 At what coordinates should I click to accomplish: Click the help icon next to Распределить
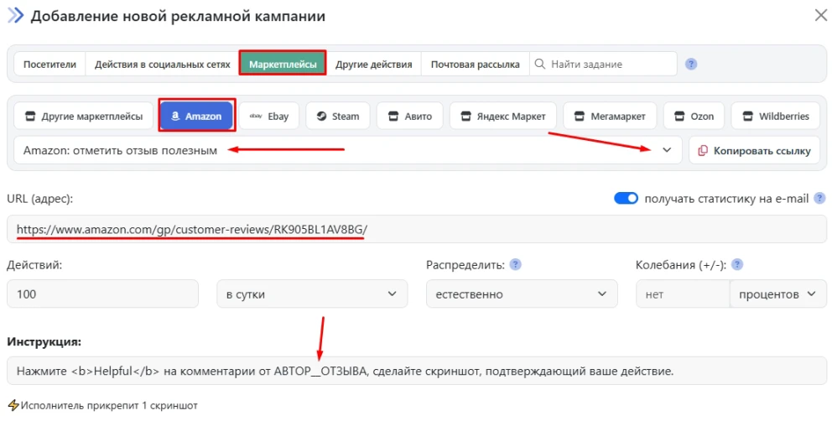pyautogui.click(x=515, y=265)
